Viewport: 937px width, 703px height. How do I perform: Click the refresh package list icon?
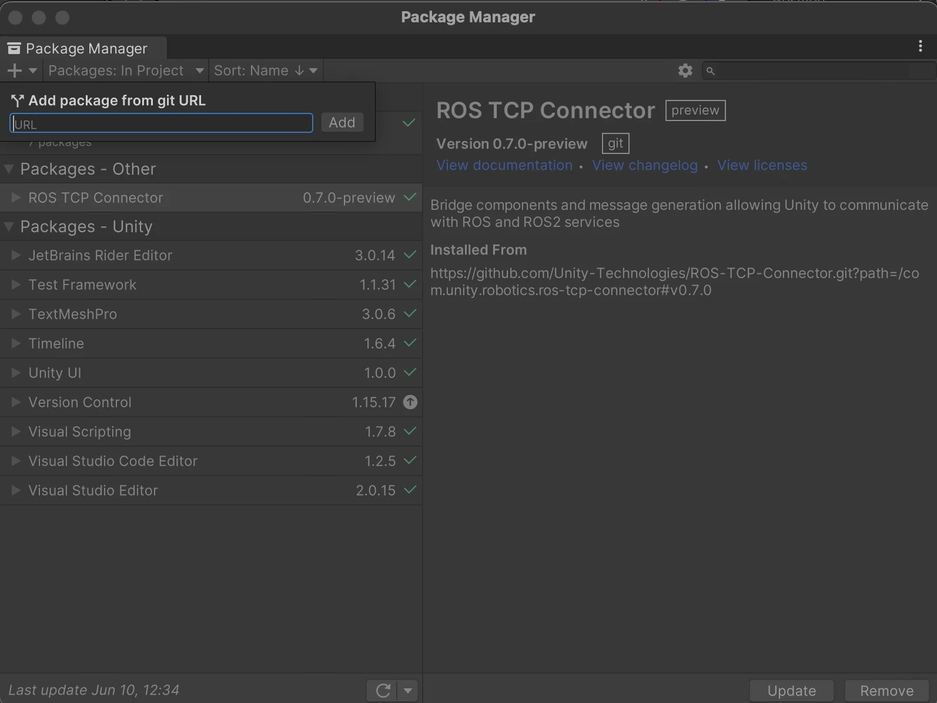383,690
